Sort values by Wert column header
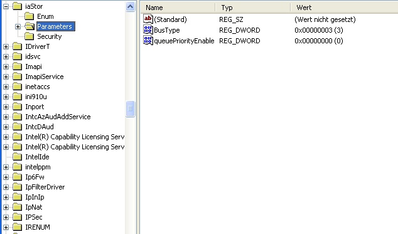The width and height of the screenshot is (398, 234). click(x=344, y=8)
